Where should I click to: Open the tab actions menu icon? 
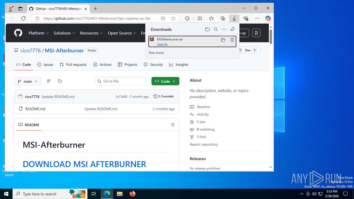click(20, 9)
